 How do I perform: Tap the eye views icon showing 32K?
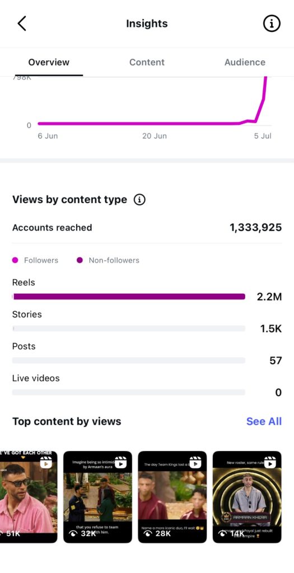click(x=73, y=533)
